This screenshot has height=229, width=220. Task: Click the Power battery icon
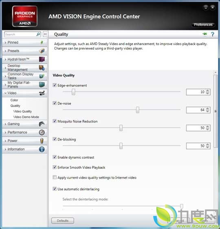42,141
